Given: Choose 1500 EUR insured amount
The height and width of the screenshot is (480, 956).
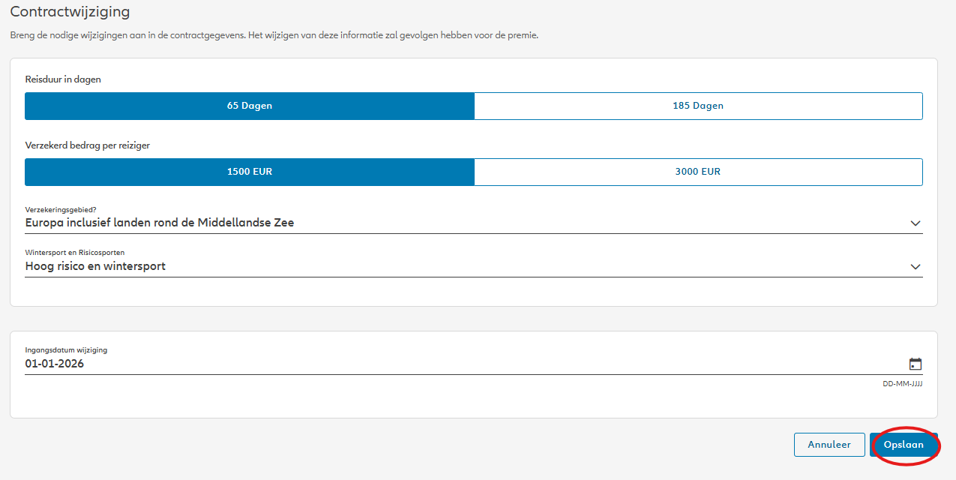Looking at the screenshot, I should coord(250,172).
